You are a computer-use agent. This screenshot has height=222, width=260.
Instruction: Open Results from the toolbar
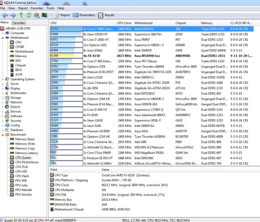[x=106, y=15]
